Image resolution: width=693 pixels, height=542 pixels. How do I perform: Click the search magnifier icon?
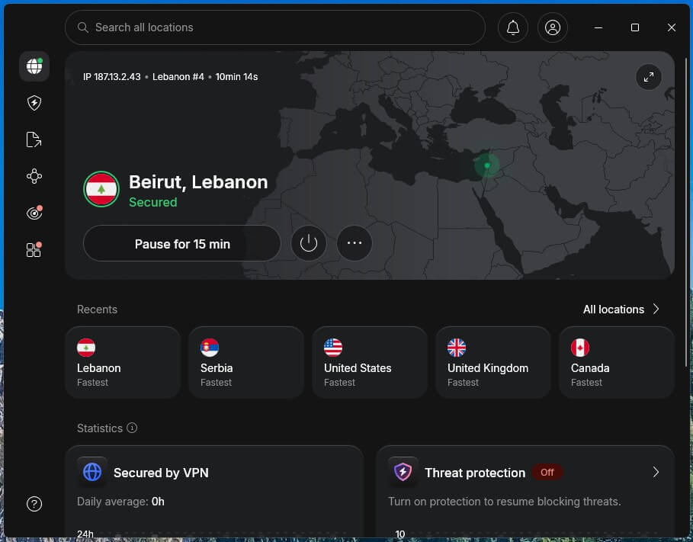[82, 27]
